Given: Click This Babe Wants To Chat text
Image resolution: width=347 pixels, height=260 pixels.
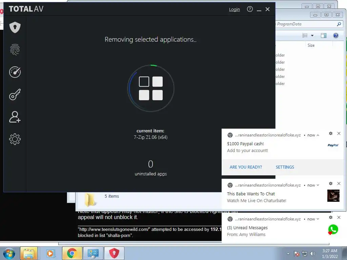Looking at the screenshot, I should coord(251,194).
